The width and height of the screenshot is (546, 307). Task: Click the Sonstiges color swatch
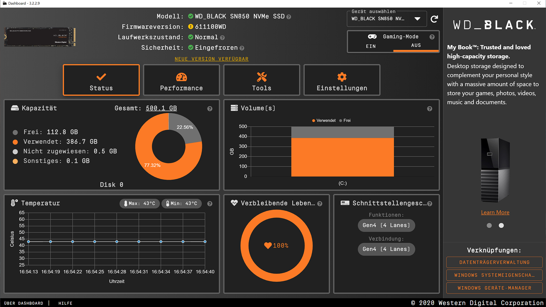(15, 161)
